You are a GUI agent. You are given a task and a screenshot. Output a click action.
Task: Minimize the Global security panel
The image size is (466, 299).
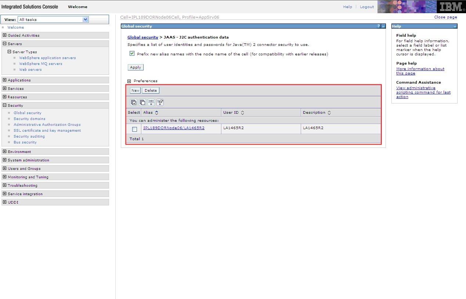point(383,26)
